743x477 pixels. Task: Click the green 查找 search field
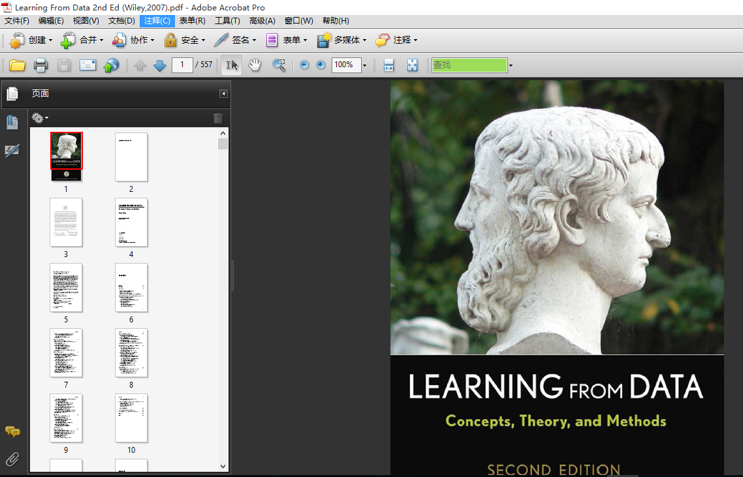[469, 65]
